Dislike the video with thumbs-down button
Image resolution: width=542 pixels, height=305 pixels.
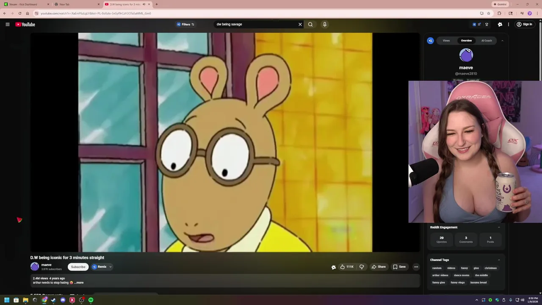pos(362,267)
